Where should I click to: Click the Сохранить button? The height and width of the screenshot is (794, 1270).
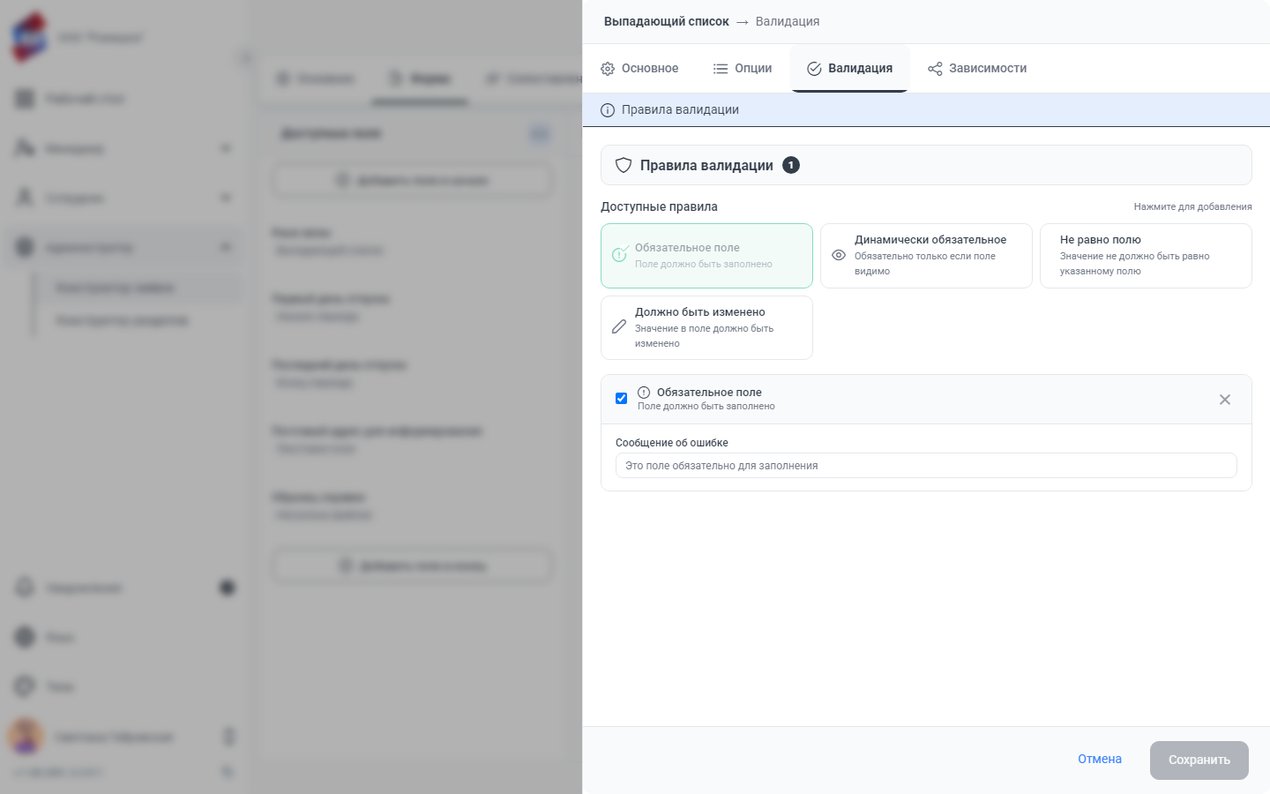pyautogui.click(x=1199, y=760)
